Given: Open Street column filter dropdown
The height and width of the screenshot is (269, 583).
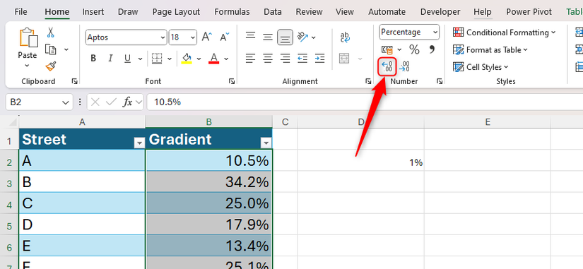Looking at the screenshot, I should (x=140, y=143).
